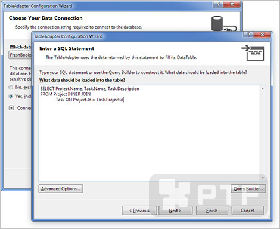
Task: Click 'Choose Your Data Connection' heading in back window
Action: [x=46, y=18]
